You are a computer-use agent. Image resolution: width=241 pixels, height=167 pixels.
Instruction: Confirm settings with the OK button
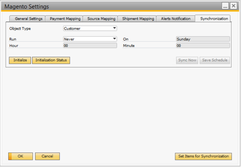pyautogui.click(x=20, y=156)
